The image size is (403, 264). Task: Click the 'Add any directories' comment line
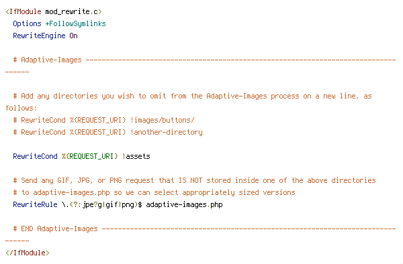click(193, 96)
